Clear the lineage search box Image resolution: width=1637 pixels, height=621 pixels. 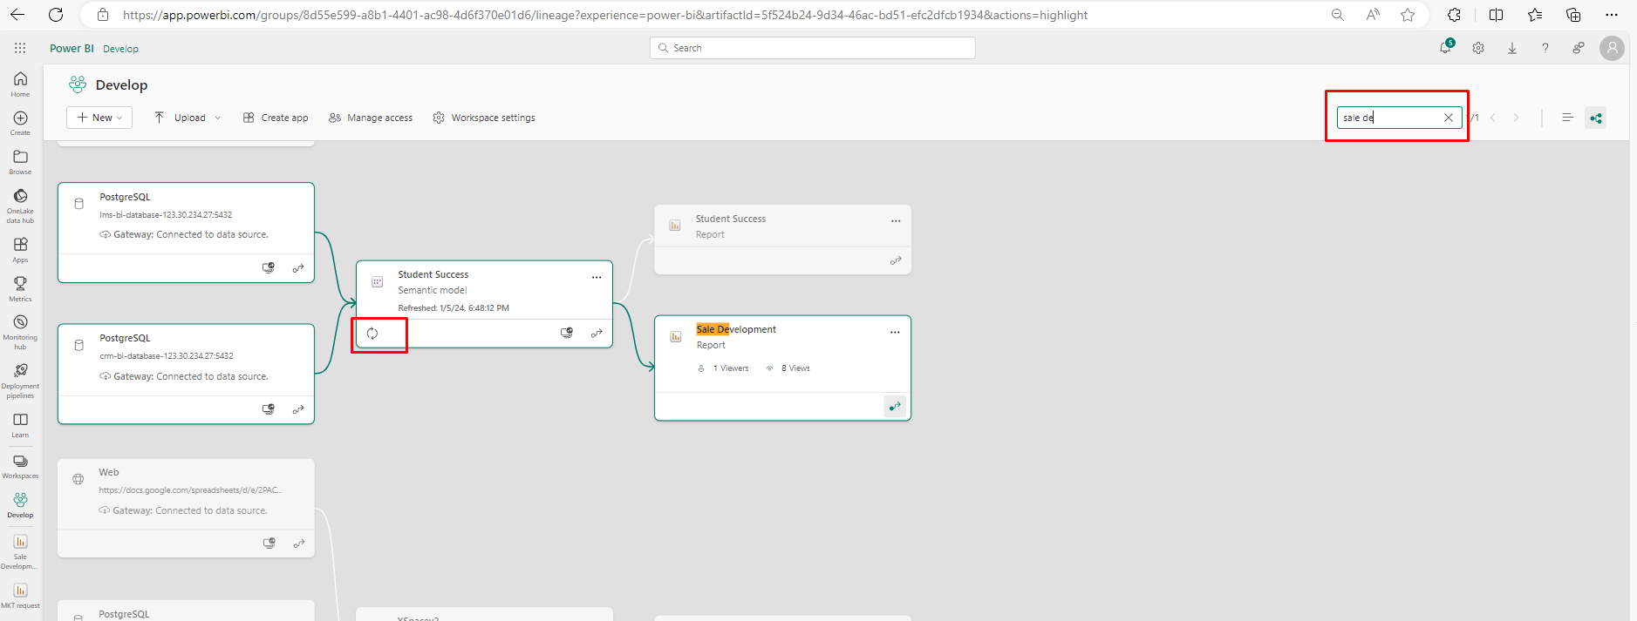(1449, 118)
